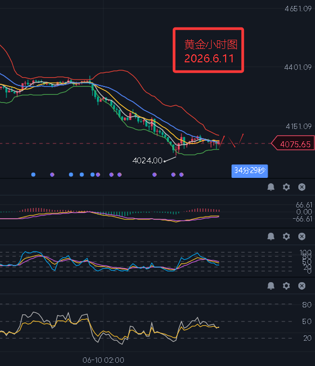315x366 pixels.
Task: Set an alert with the MACD panel bell
Action: [x=271, y=187]
